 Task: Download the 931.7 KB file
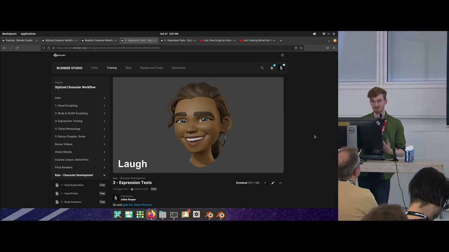pos(248,183)
